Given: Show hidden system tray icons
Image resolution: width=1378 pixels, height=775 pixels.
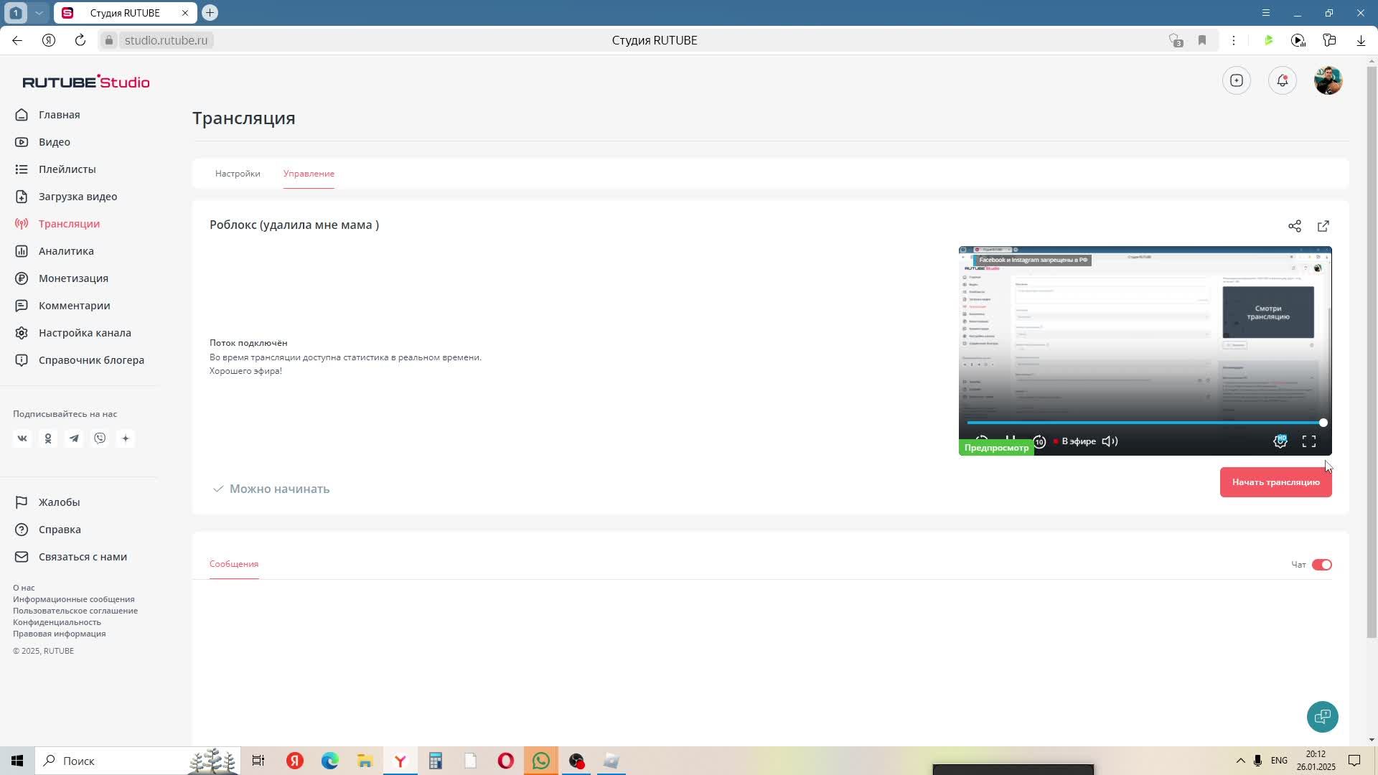Looking at the screenshot, I should click(x=1240, y=761).
